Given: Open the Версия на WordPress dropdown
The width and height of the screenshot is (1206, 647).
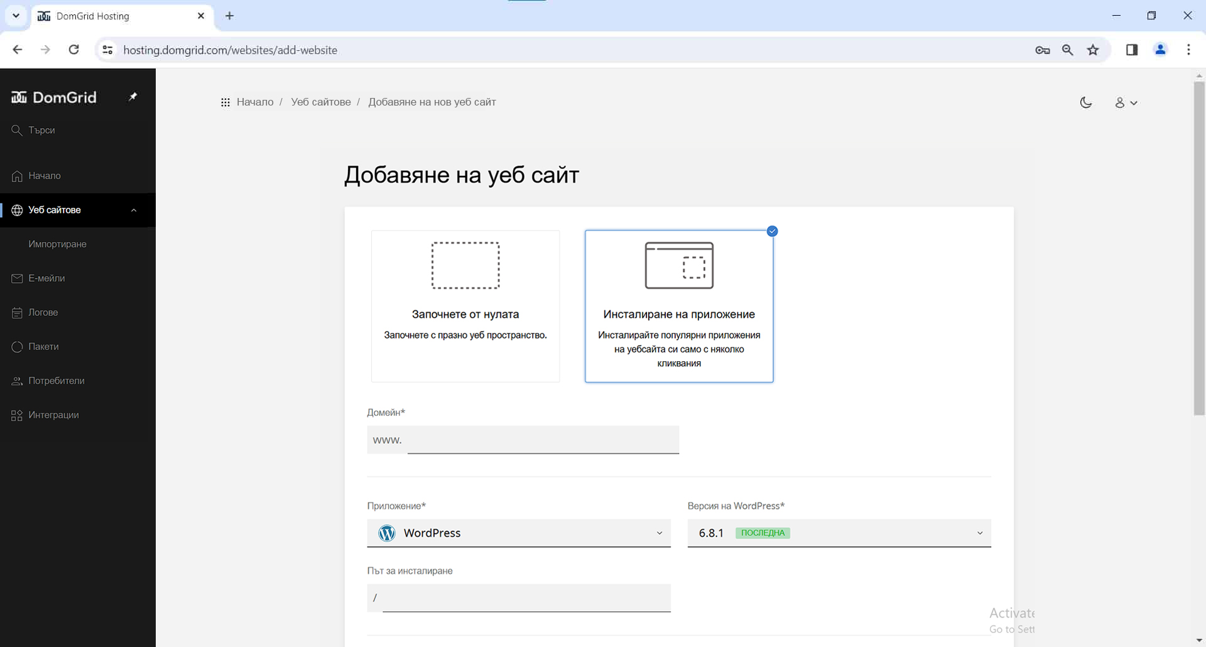Looking at the screenshot, I should tap(839, 533).
